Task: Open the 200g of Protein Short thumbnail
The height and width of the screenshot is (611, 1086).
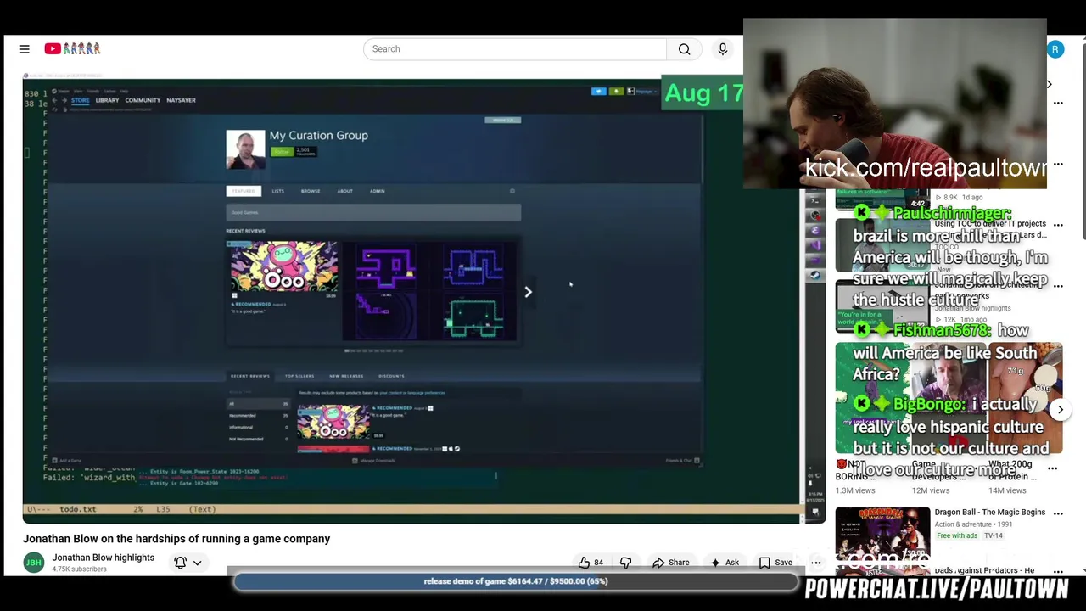Action: pyautogui.click(x=1025, y=399)
